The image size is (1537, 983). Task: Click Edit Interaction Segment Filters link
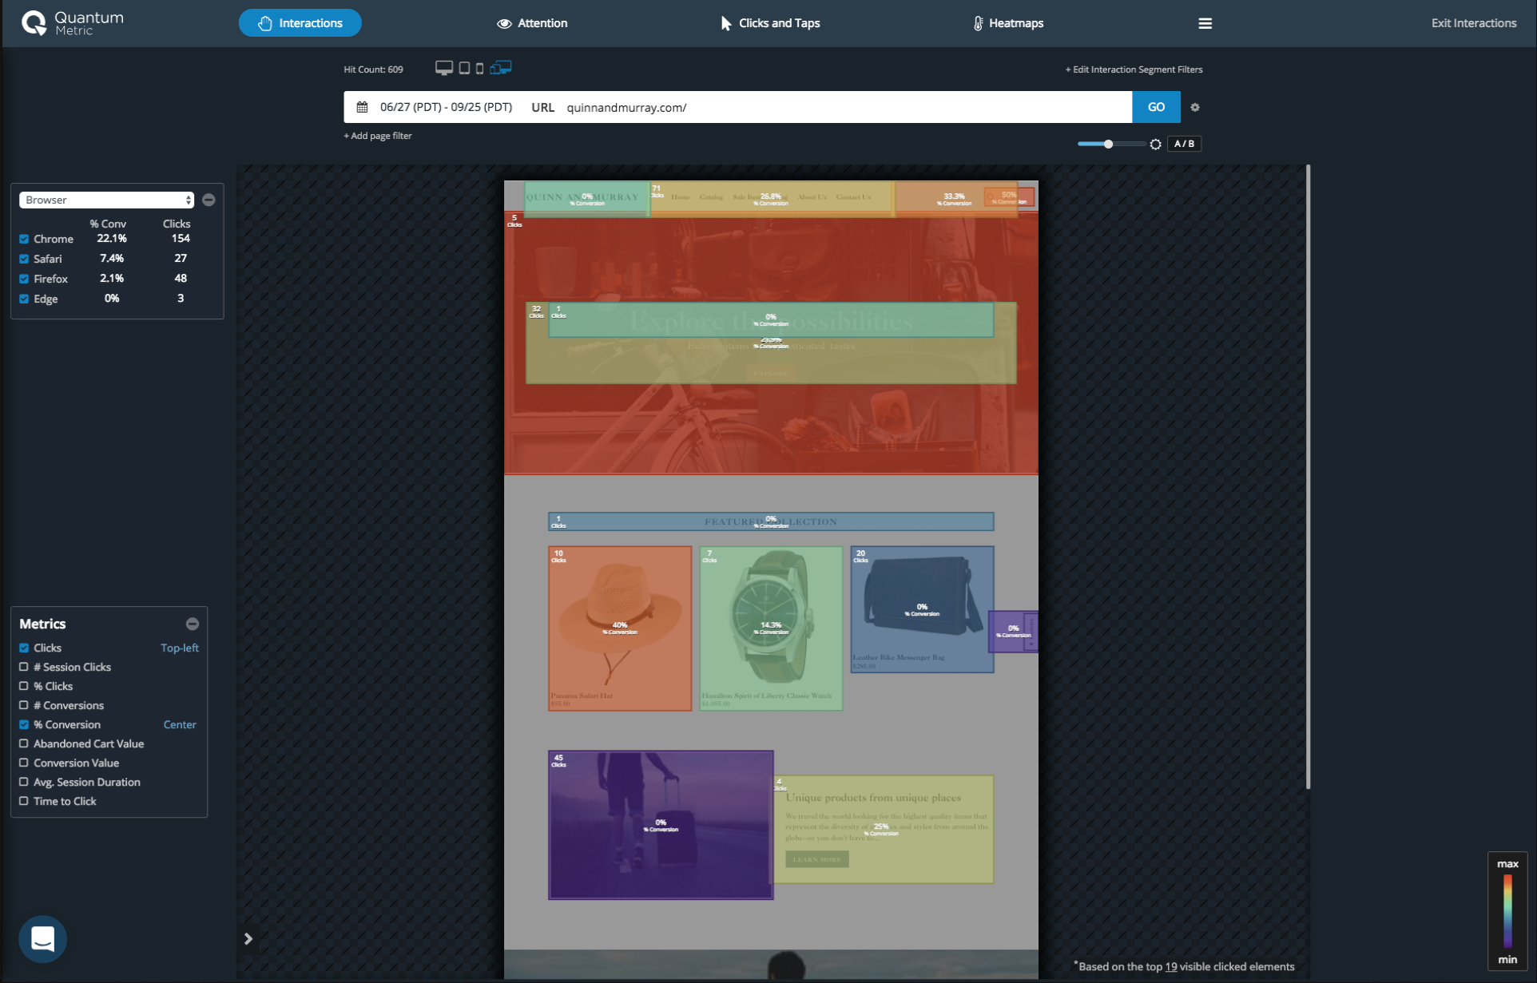[x=1134, y=69]
